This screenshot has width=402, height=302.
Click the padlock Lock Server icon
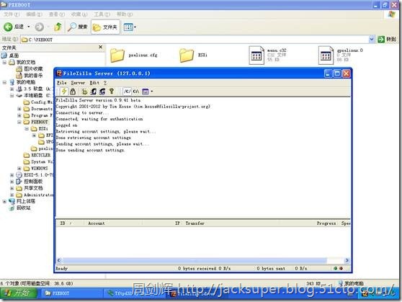click(73, 92)
